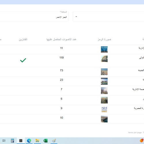
Task: Open File Explorer from the taskbar
Action: (x=37, y=141)
